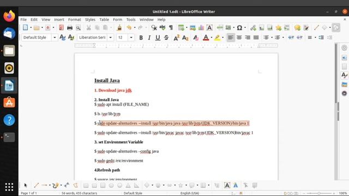Select the arrow Select tool in drawing toolbar
This screenshot has width=349, height=196.
point(26,185)
